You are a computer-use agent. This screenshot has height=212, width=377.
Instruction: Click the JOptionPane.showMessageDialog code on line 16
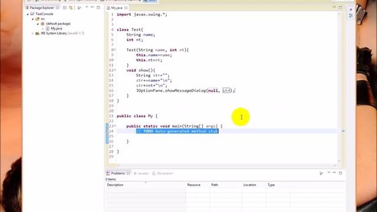[186, 91]
